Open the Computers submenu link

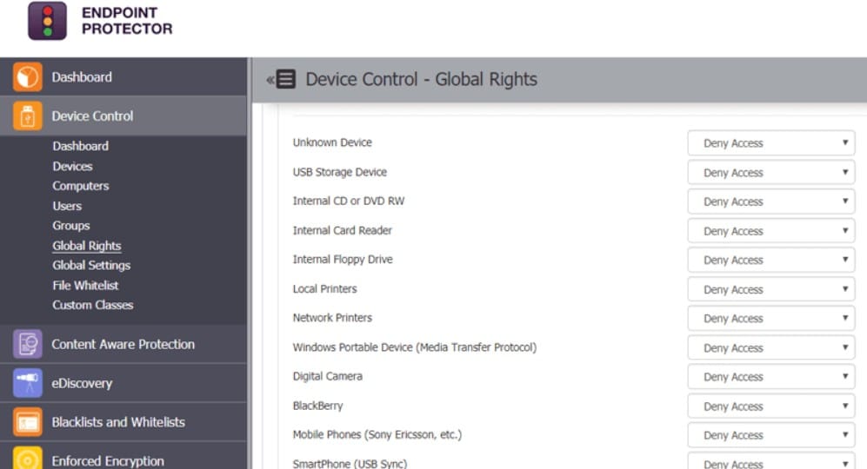click(81, 186)
